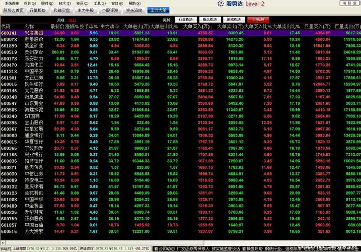Select the 浦发银行 row
This screenshot has width=361, height=252.
tap(181, 136)
